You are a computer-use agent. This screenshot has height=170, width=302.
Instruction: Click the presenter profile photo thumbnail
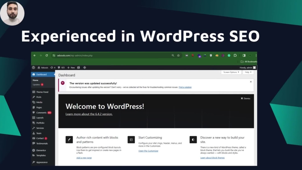point(12,13)
